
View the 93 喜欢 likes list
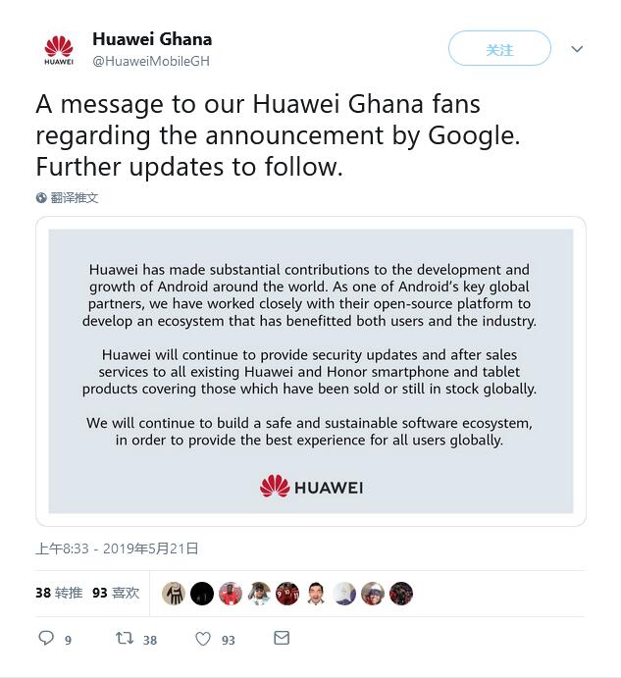coord(116,593)
